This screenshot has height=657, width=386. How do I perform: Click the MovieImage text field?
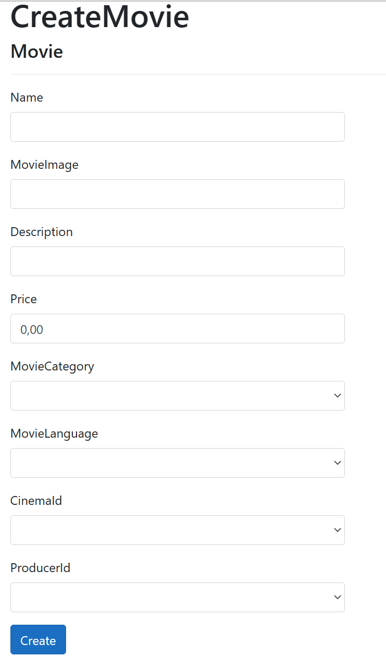coord(177,194)
